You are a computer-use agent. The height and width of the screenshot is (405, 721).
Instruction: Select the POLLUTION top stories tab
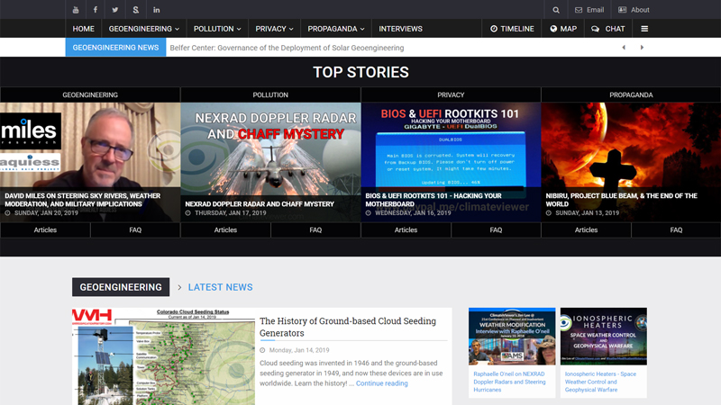pos(270,94)
